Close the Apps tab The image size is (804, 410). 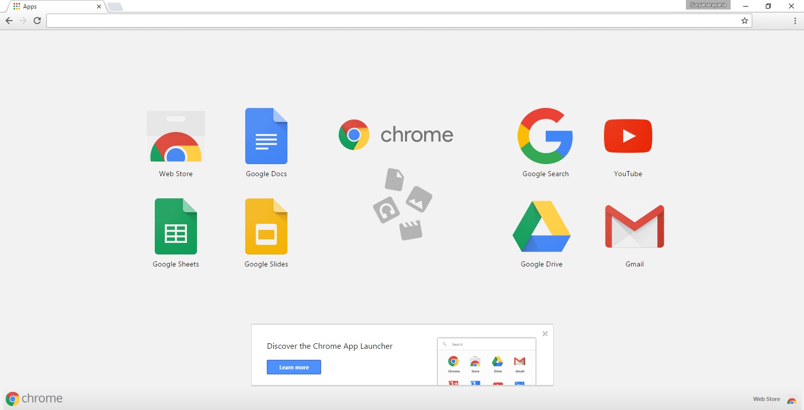pyautogui.click(x=98, y=7)
